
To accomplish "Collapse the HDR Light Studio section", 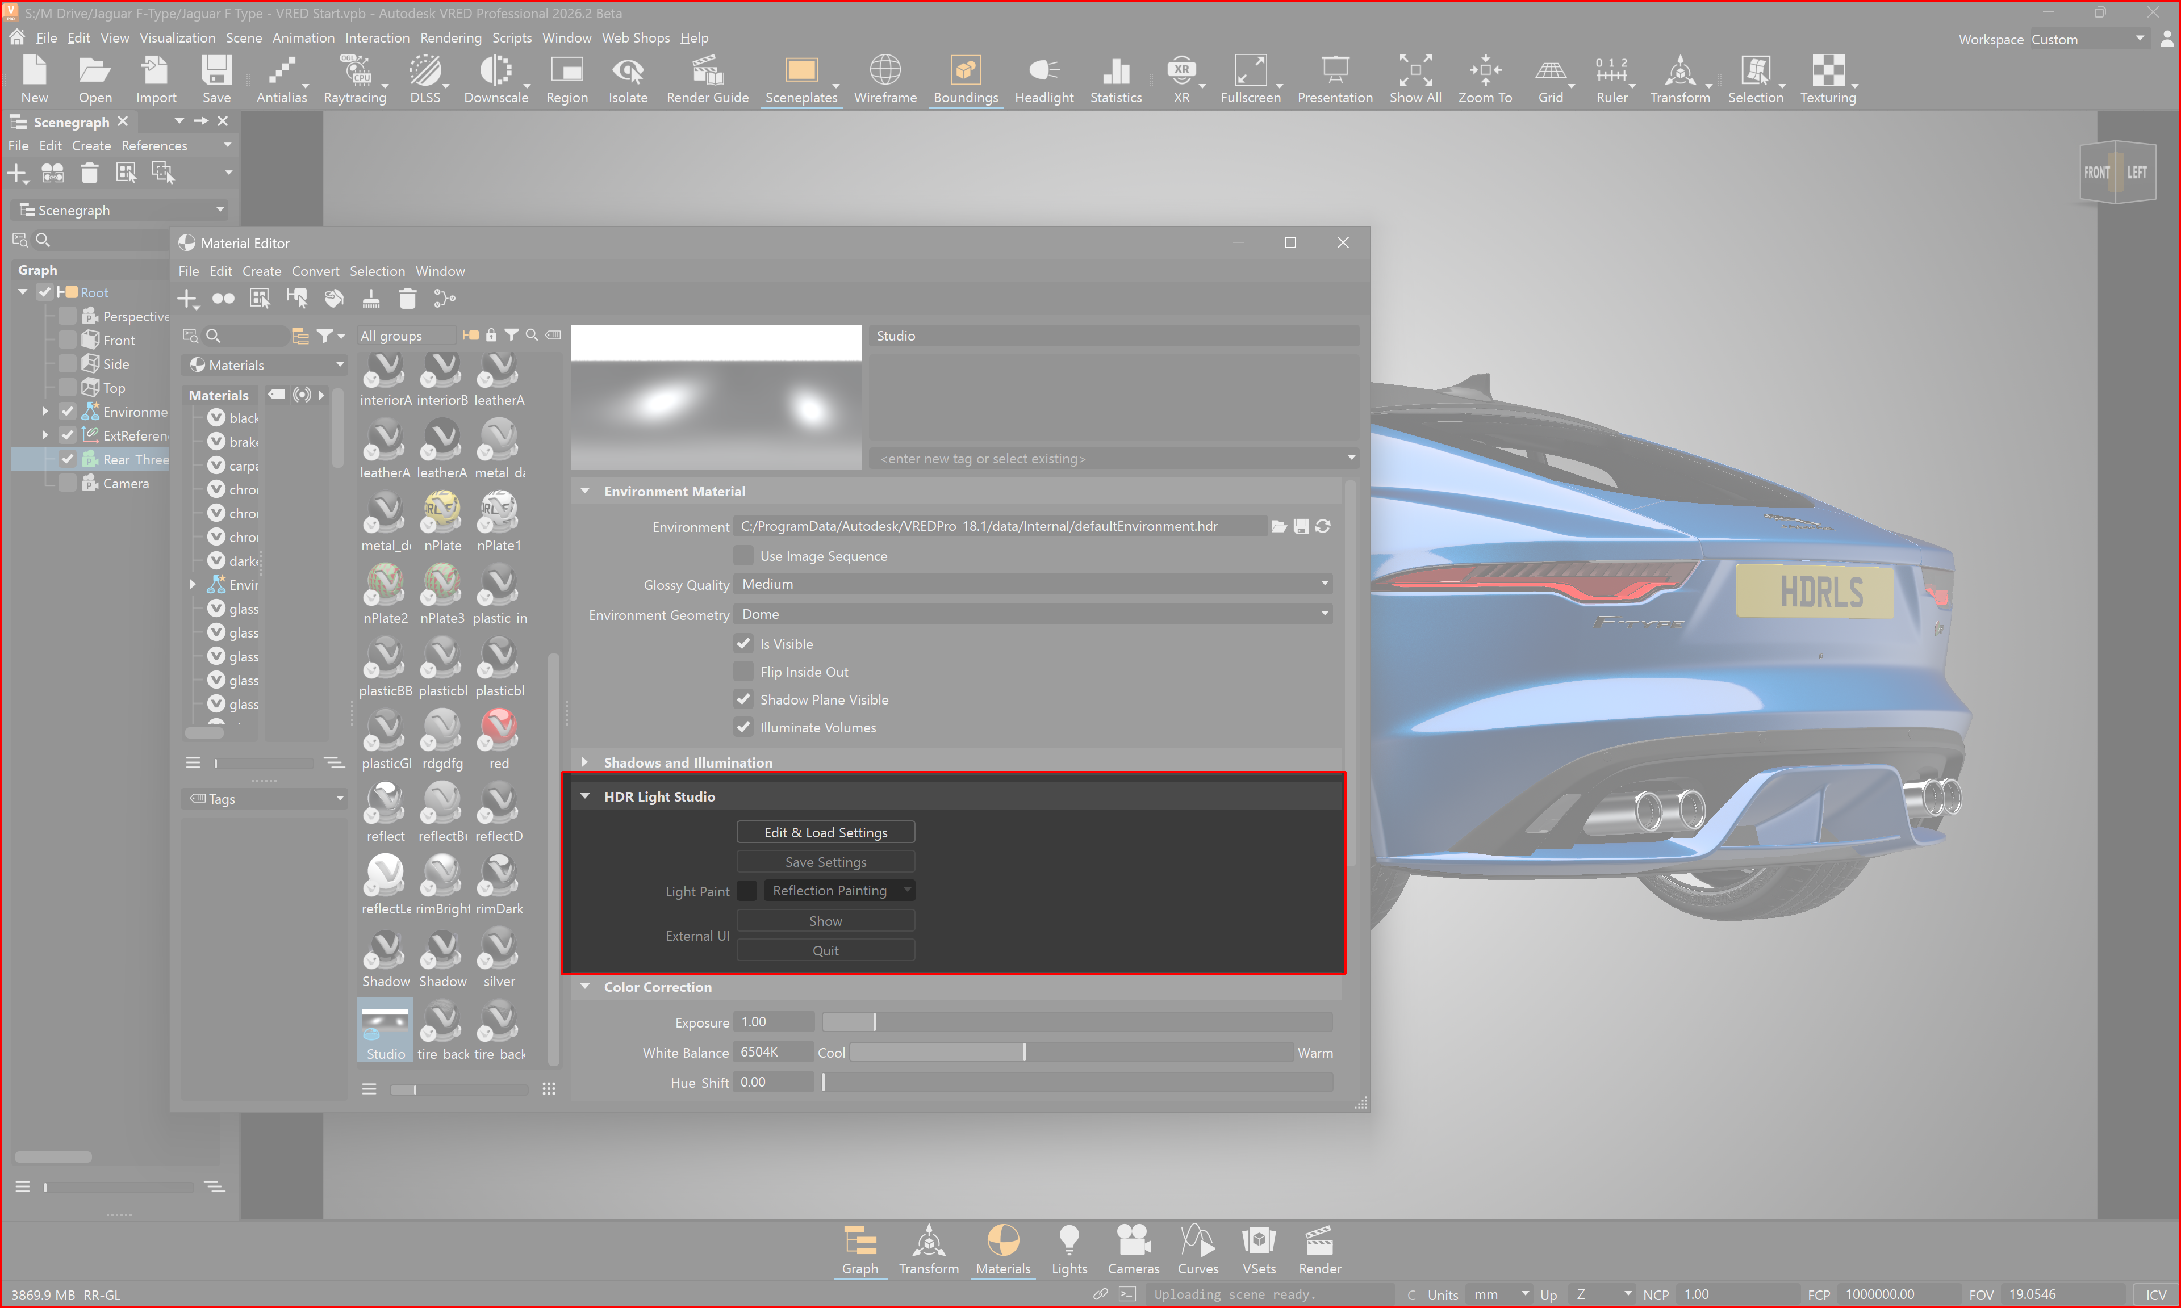I will (586, 795).
